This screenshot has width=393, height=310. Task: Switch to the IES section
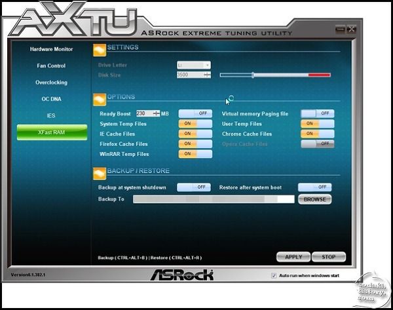(x=51, y=115)
